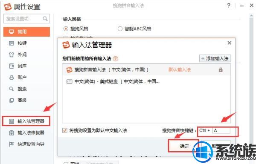
Task: Click the Sogou logo in 属性设置 title
Action: tap(8, 7)
